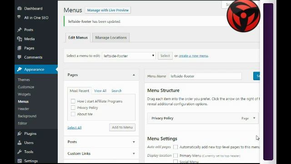Follow the create a new menu link
291x164 pixels.
pos(193,56)
